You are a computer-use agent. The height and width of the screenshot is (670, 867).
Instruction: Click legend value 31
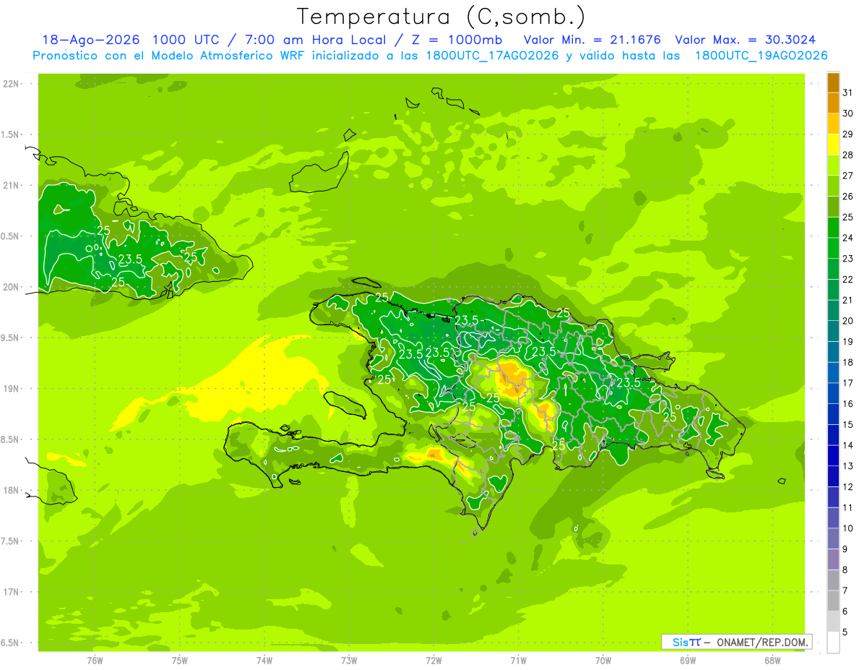tap(848, 93)
